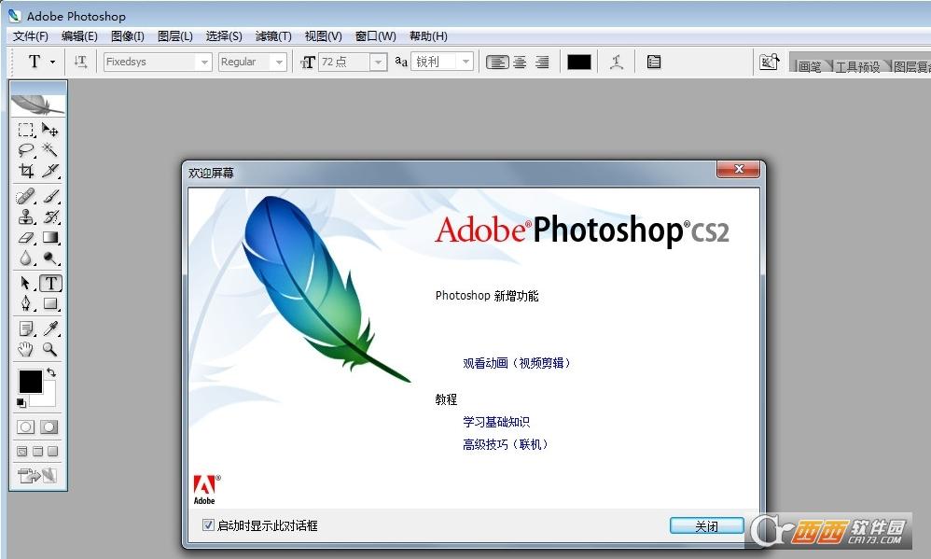Open the 选择(S) menu

point(224,36)
